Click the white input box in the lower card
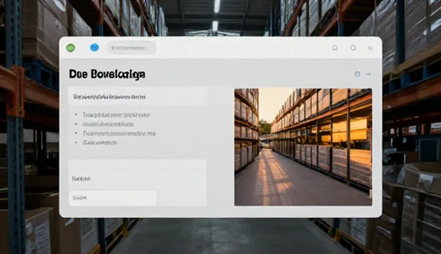Screen dimensions: 441x254 [113, 198]
